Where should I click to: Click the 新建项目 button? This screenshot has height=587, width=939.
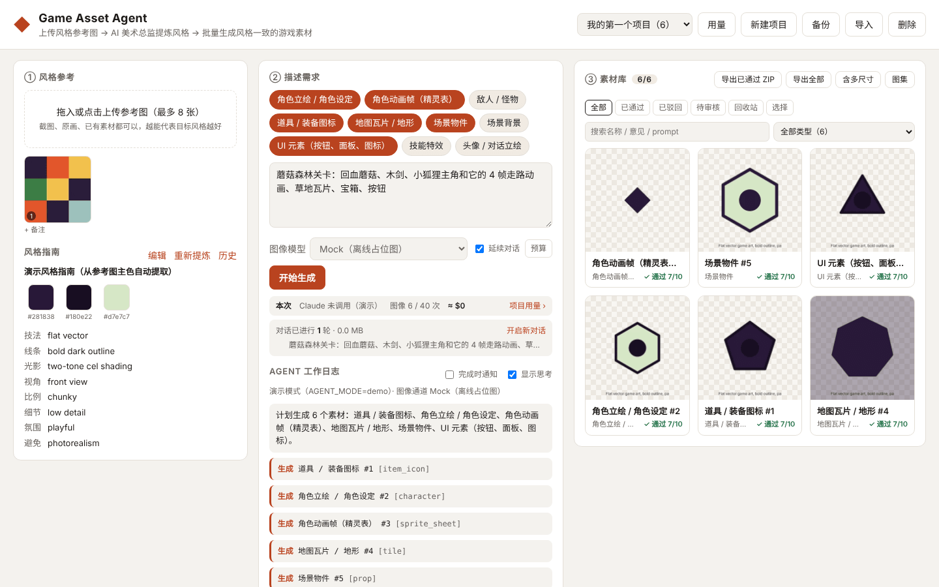769,25
